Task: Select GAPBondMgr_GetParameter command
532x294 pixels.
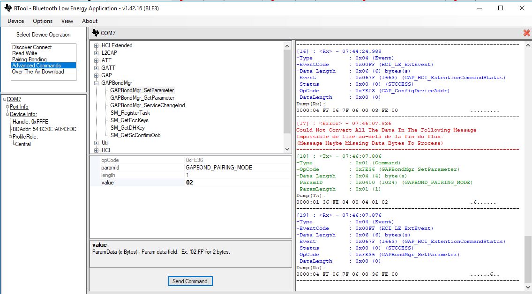Action: tap(142, 98)
